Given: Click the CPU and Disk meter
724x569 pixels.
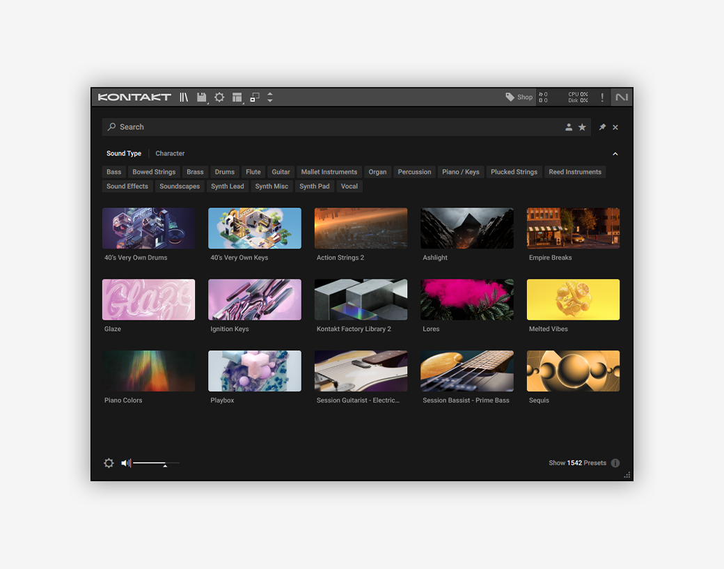Looking at the screenshot, I should tap(578, 97).
